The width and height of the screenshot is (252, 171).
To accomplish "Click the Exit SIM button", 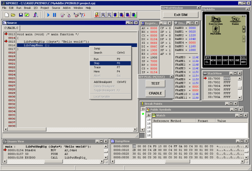I will coord(181,15).
